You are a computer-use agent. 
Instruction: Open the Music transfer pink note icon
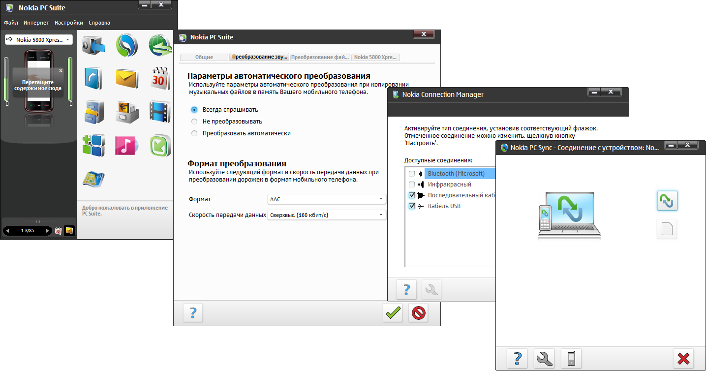click(x=127, y=145)
